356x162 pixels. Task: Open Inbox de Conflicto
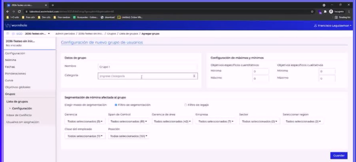19,115
